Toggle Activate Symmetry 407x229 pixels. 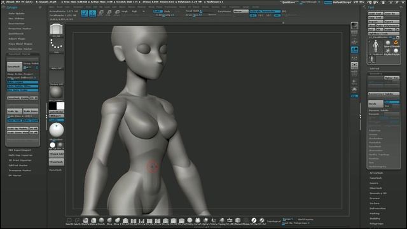tap(265, 11)
